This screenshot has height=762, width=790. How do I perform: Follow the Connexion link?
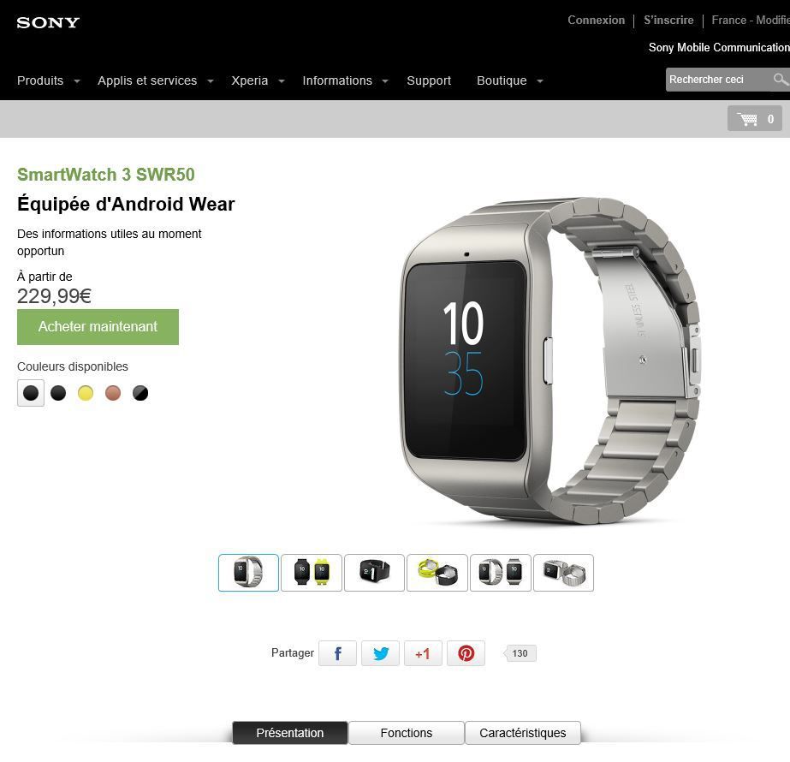(x=596, y=21)
